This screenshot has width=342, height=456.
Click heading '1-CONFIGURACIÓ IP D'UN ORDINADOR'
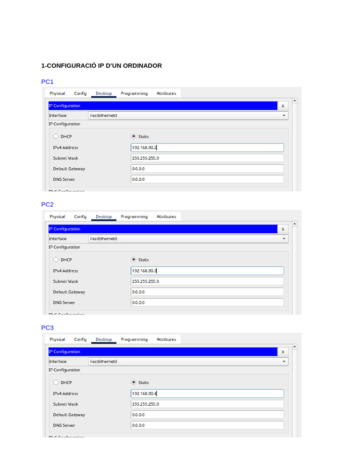point(102,66)
